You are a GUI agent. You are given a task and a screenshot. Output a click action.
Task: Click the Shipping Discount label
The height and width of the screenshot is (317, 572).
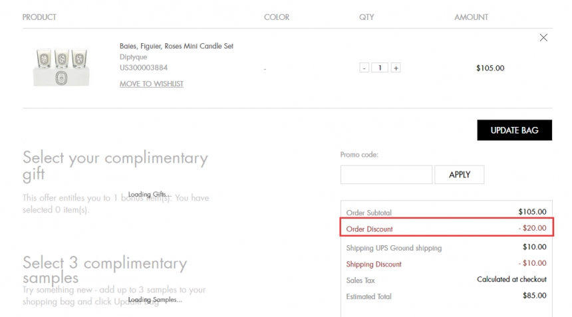[x=374, y=264]
